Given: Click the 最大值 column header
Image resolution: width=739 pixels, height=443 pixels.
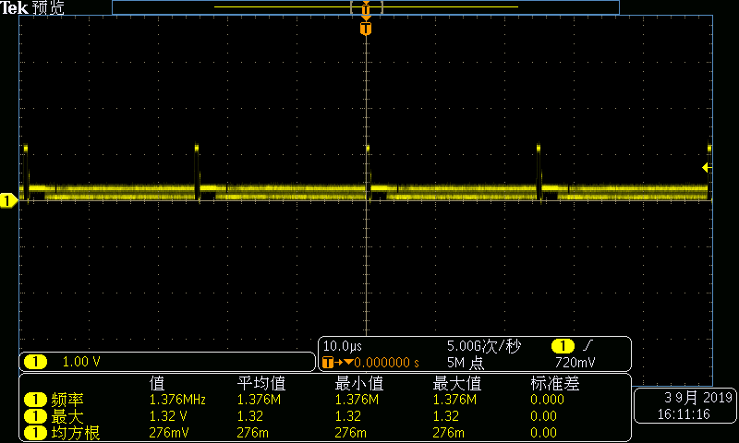Looking at the screenshot, I should pyautogui.click(x=457, y=383).
